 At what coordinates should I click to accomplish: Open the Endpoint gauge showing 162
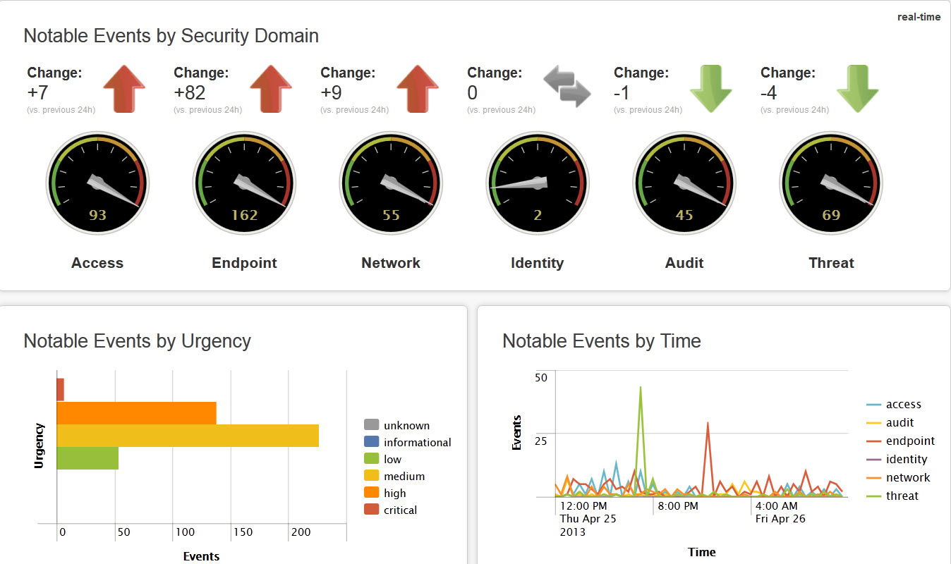[x=244, y=184]
